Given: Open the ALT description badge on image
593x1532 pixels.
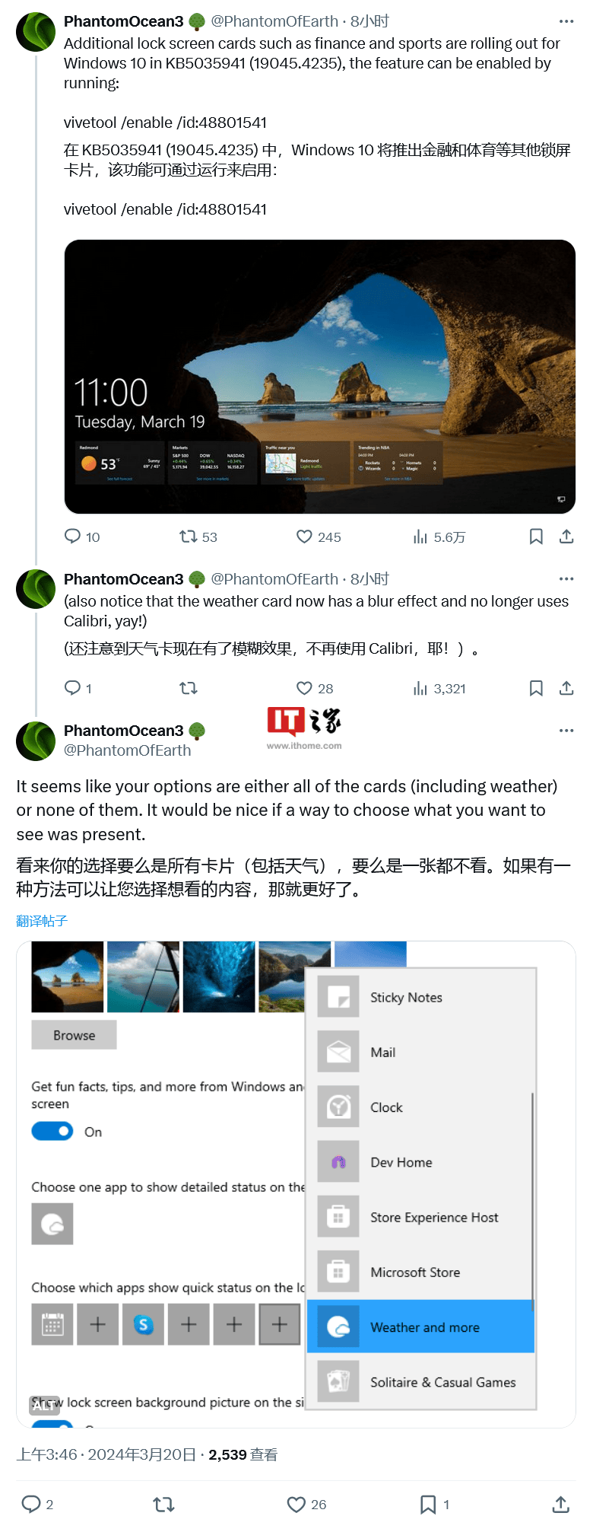Looking at the screenshot, I should [x=44, y=1405].
